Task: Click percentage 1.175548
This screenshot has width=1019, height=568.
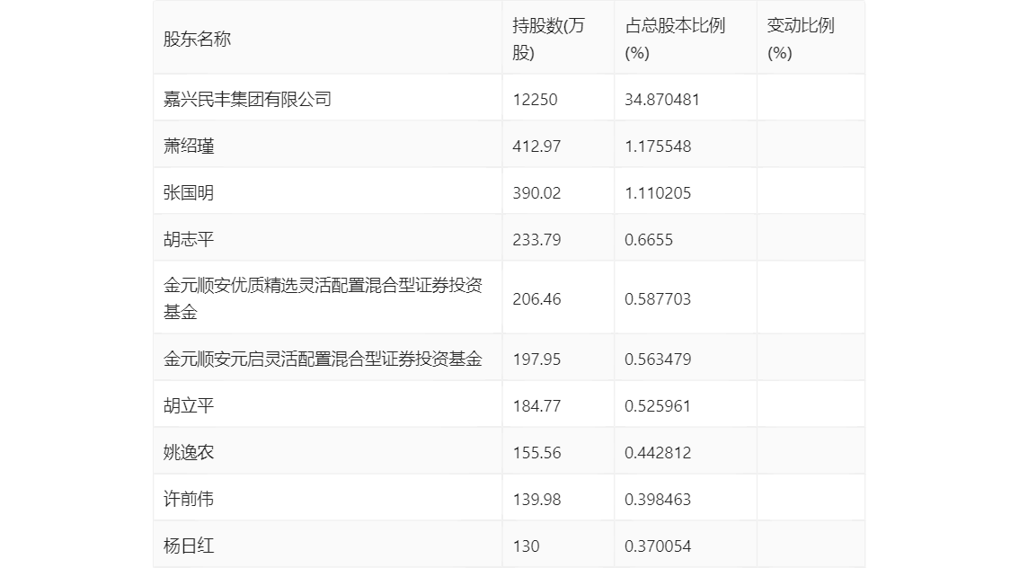Action: pos(658,146)
